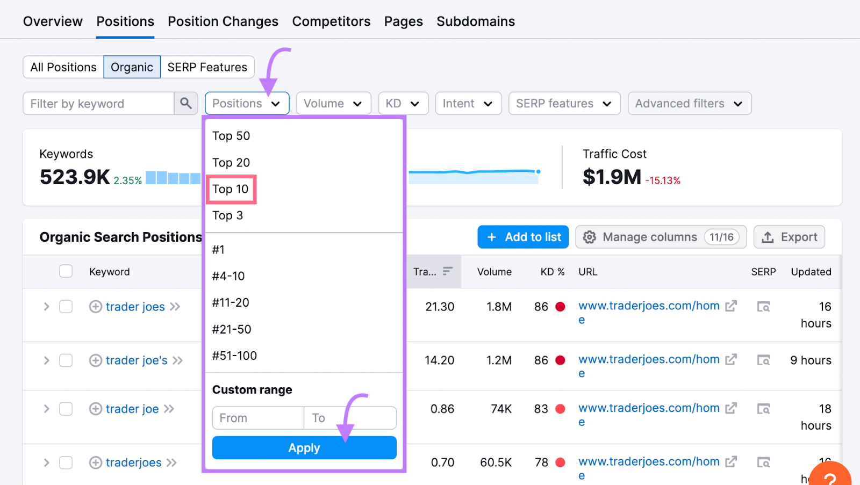Expand the trader joe's row chevron
Screen dimensions: 860x485
coord(46,360)
